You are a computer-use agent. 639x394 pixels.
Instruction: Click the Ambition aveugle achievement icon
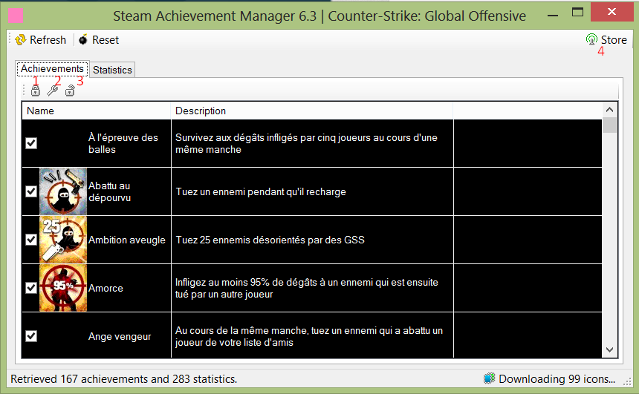tap(63, 240)
